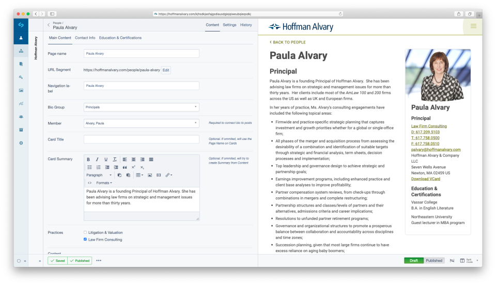The image size is (496, 285).
Task: Switch to the Settings tab
Action: click(x=229, y=25)
